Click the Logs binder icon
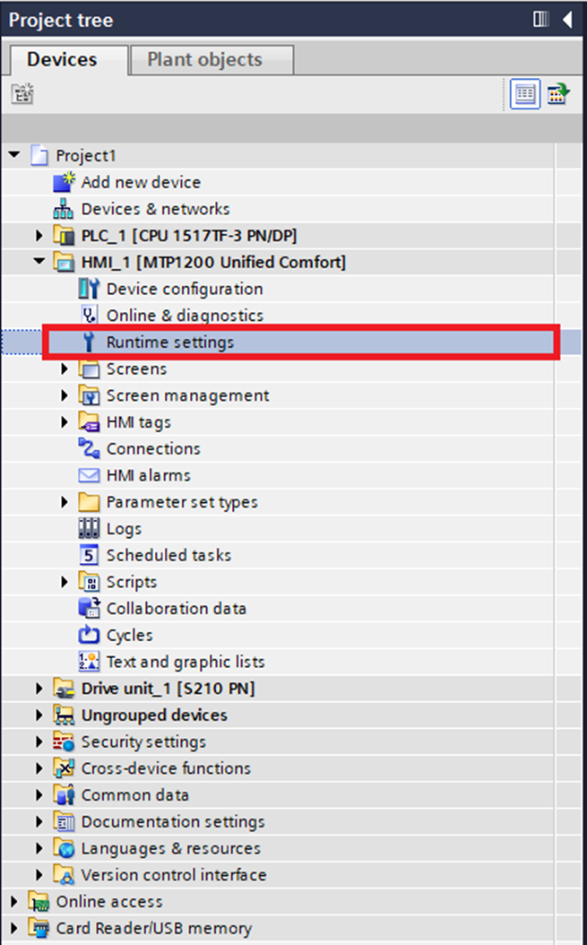This screenshot has height=945, width=587. click(x=89, y=529)
